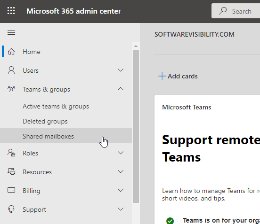Select Users navigation label
Viewport: 260px width, 224px height.
tap(31, 70)
